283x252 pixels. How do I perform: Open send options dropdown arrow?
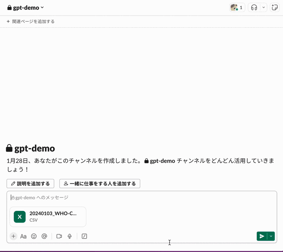(271, 236)
